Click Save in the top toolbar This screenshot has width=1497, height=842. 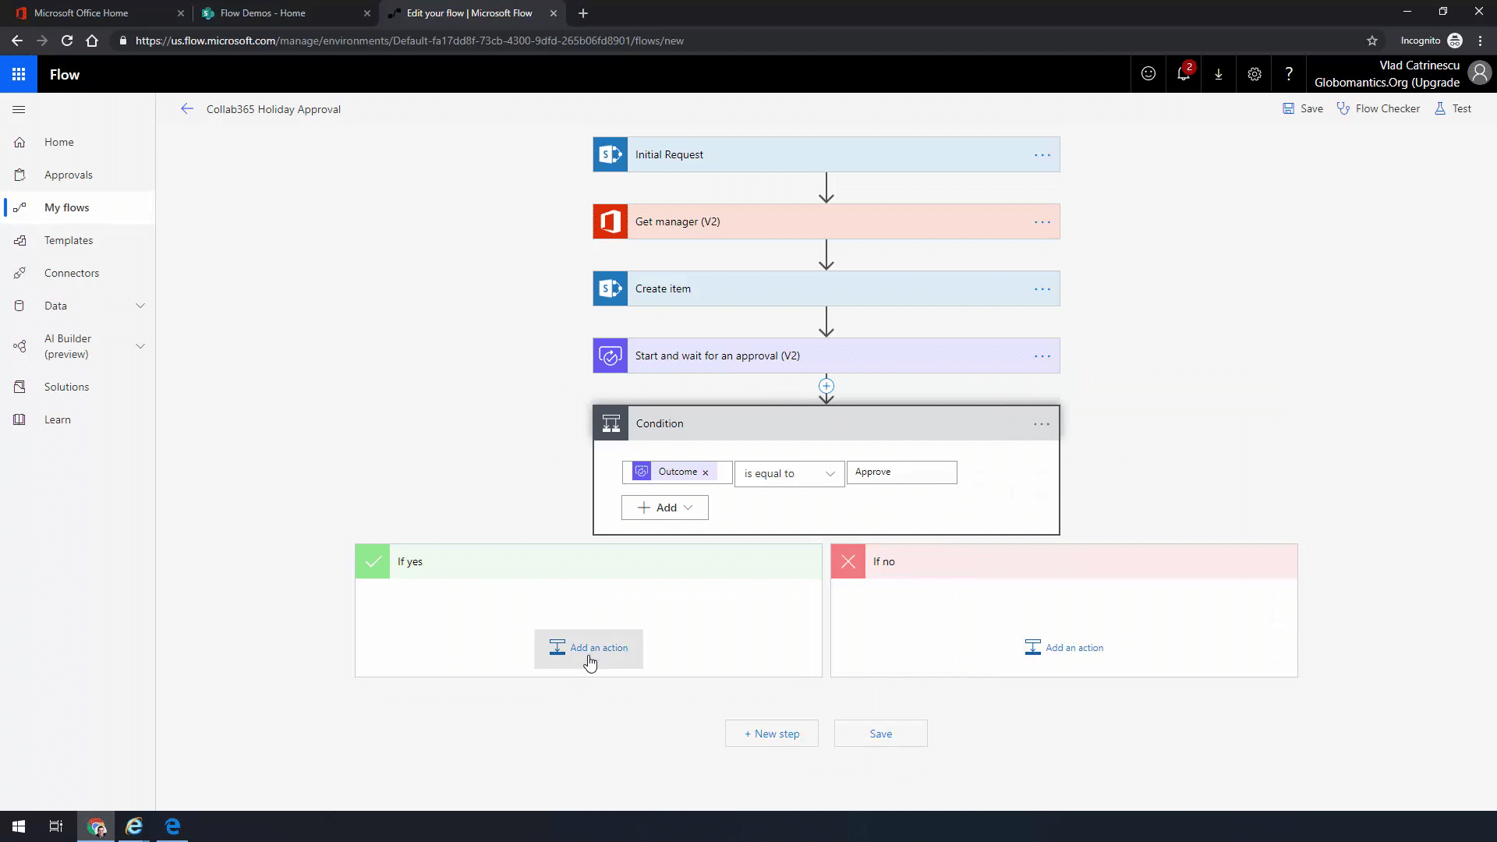pyautogui.click(x=1303, y=109)
